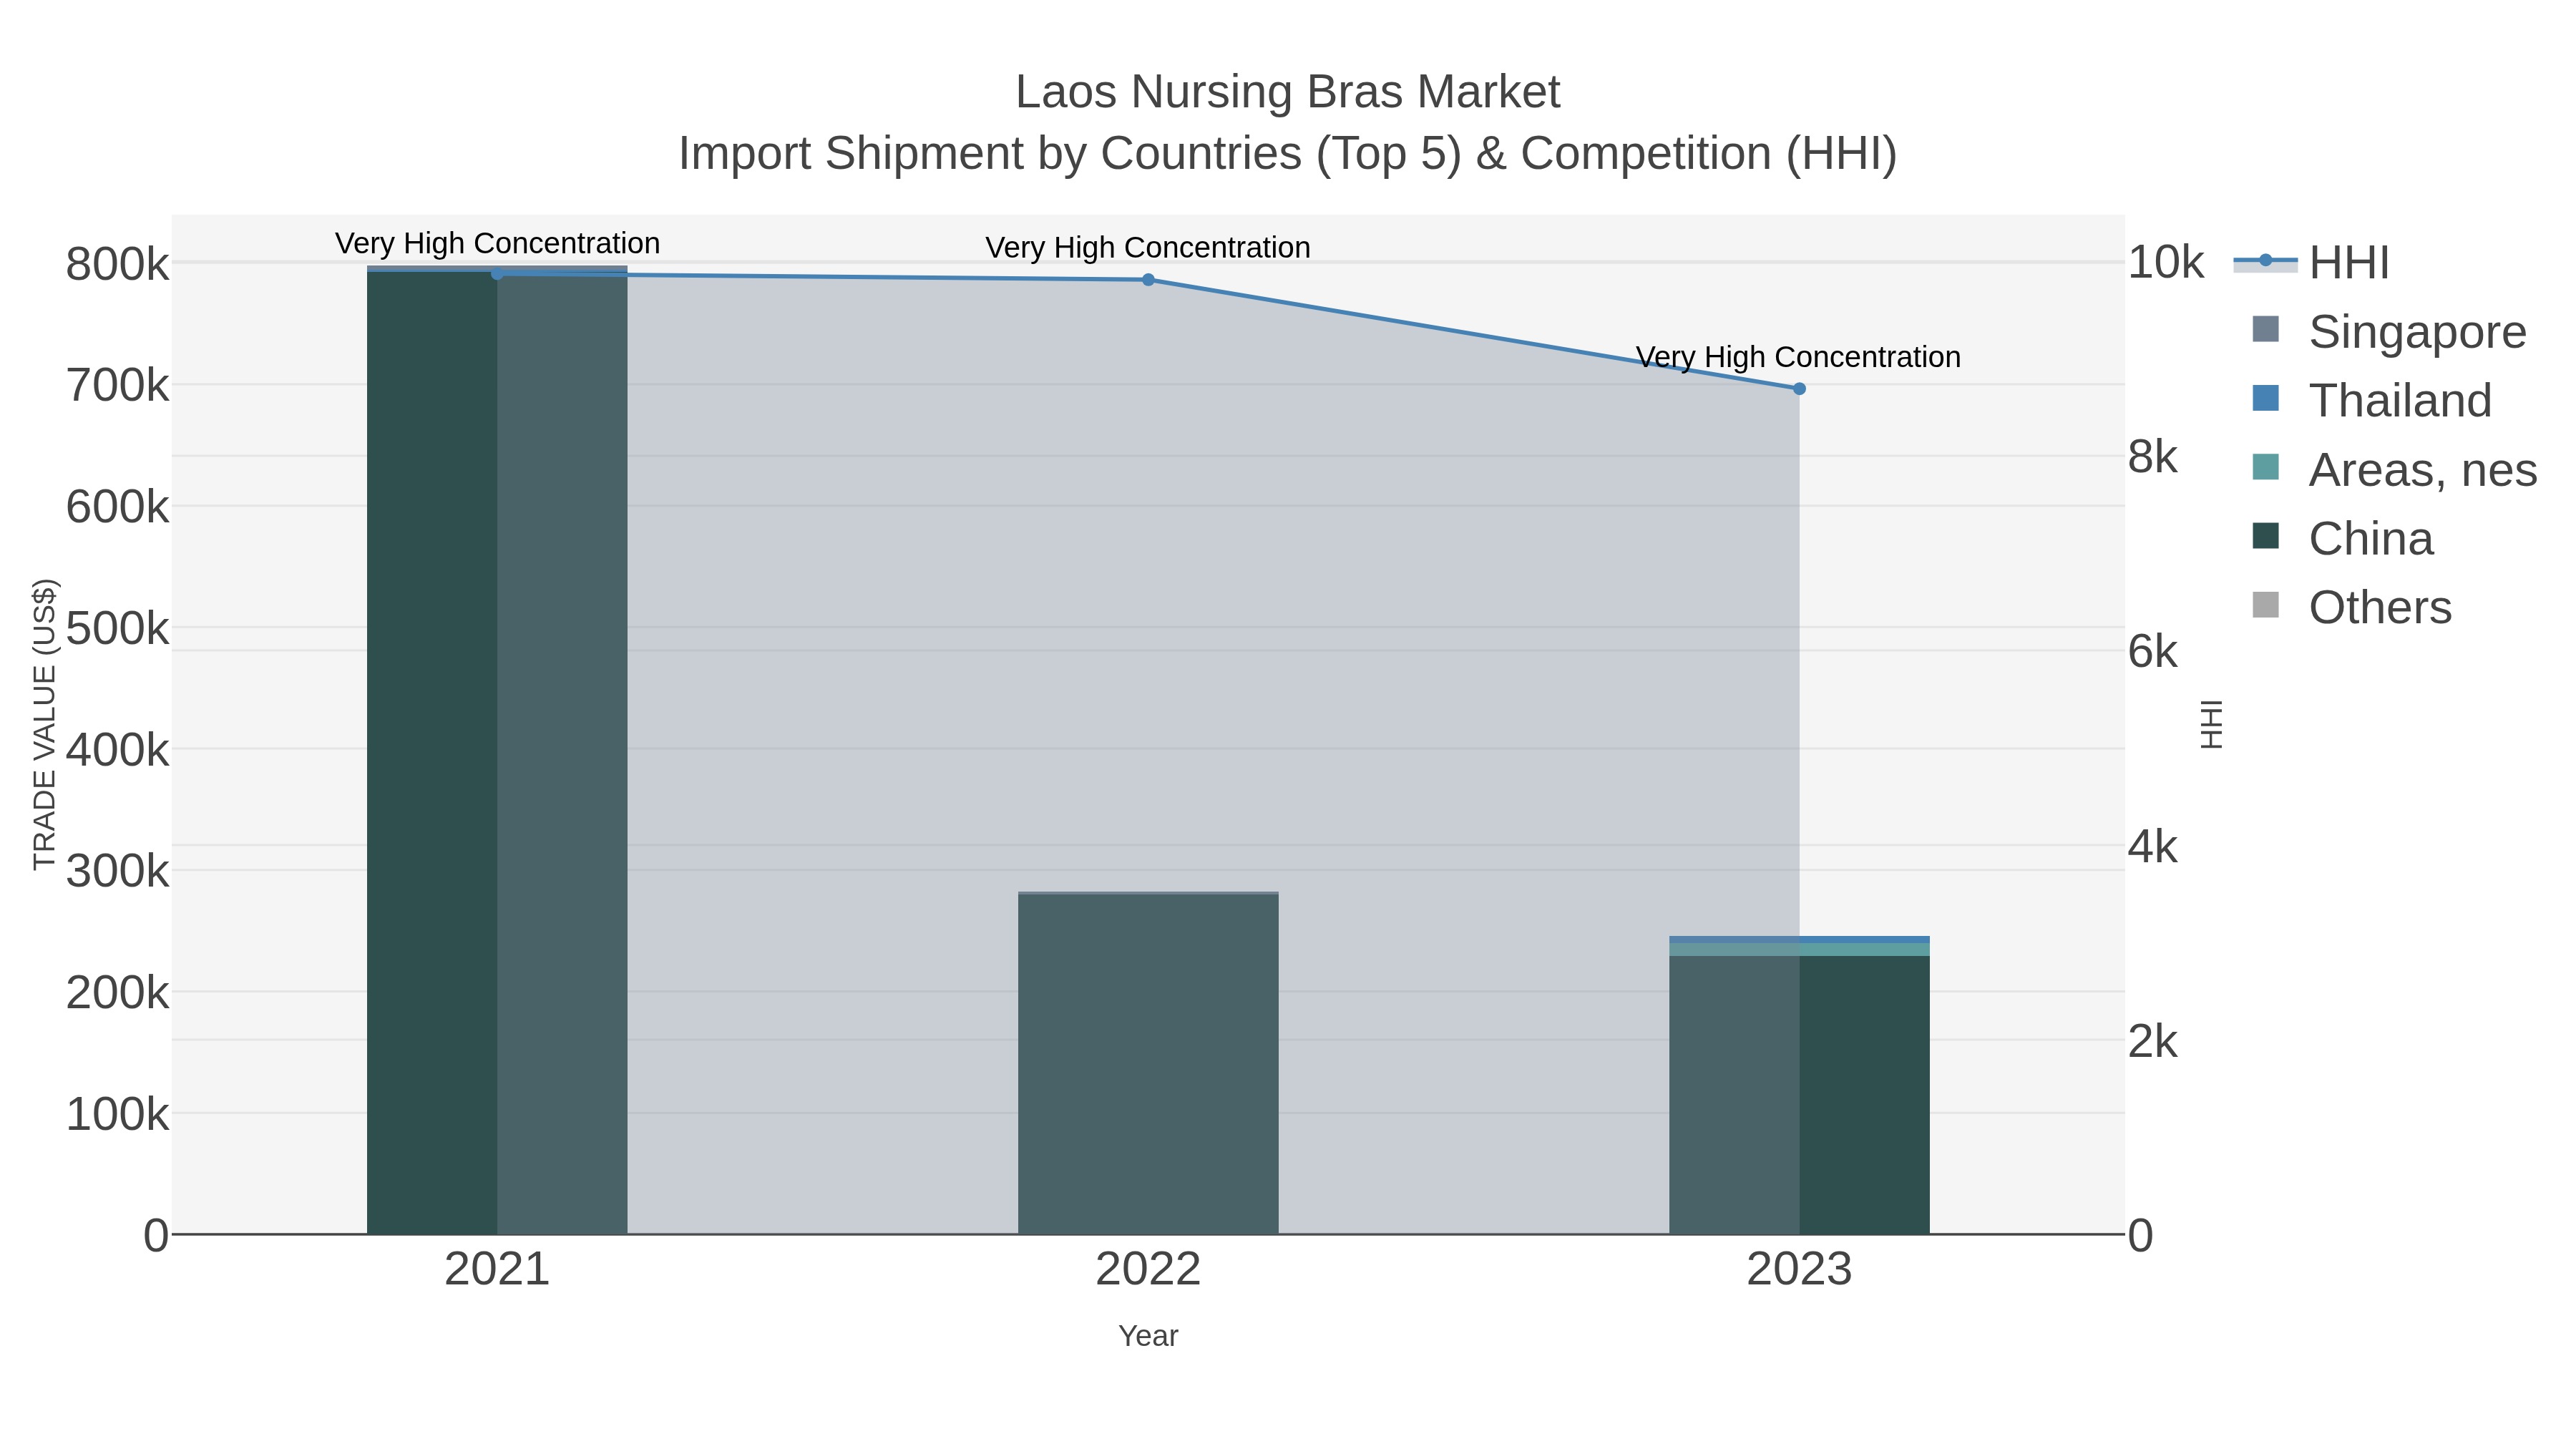Click the 2023 China bar
This screenshot has width=2576, height=1449.
pos(1799,1095)
